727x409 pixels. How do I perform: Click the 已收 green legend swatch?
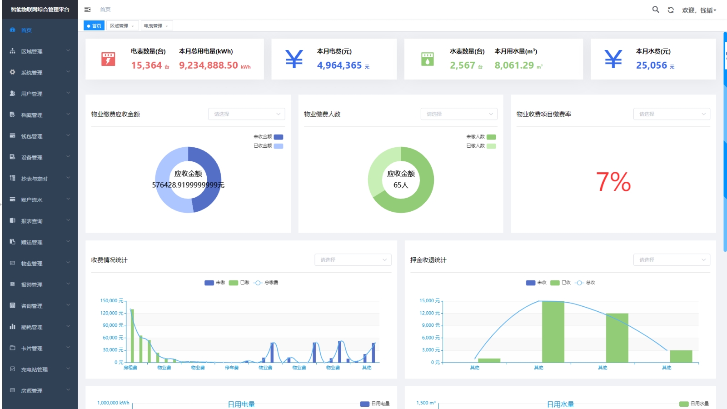[x=555, y=283]
